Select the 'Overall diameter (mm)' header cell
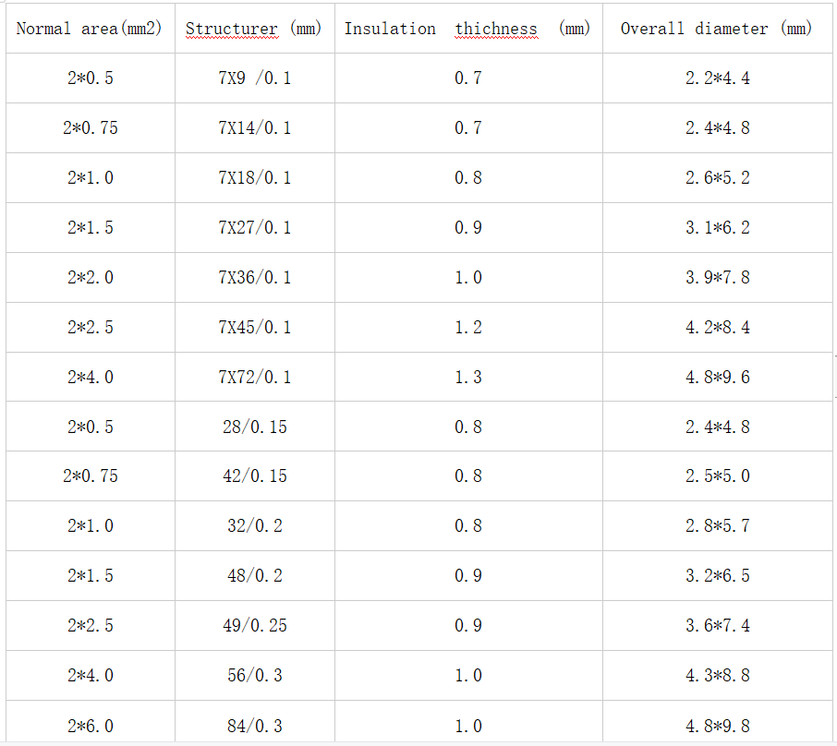The width and height of the screenshot is (837, 746). (x=717, y=29)
